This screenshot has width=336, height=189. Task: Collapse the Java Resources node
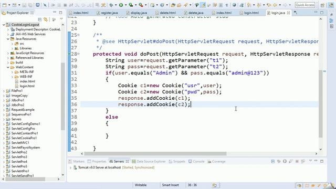point(8,39)
